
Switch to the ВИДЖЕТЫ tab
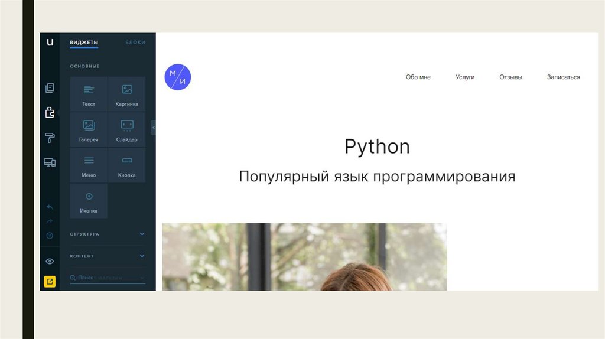click(84, 43)
